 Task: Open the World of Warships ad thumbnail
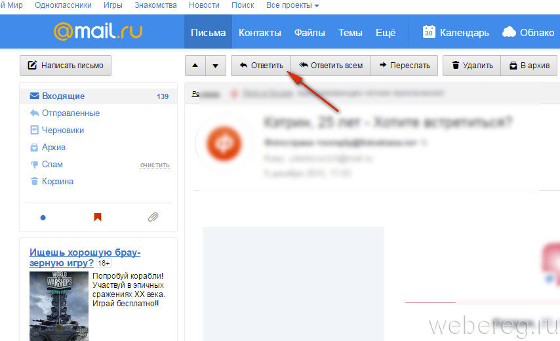tap(59, 306)
